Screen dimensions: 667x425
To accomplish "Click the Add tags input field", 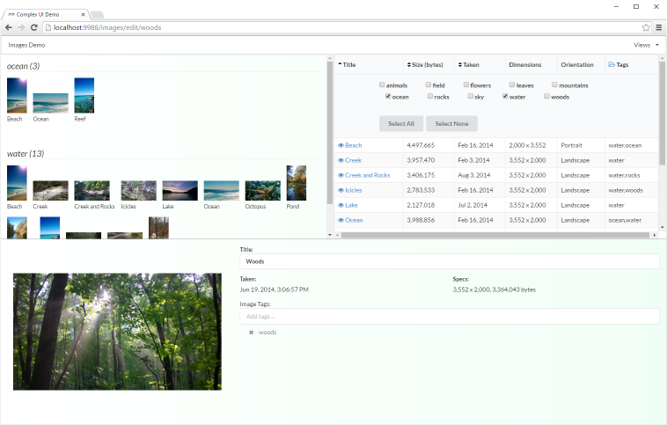I will (x=450, y=317).
